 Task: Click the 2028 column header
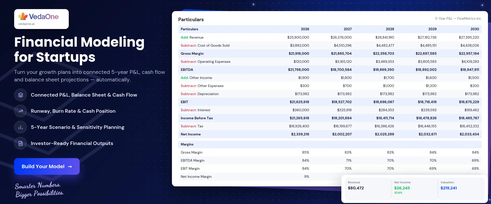[390, 29]
